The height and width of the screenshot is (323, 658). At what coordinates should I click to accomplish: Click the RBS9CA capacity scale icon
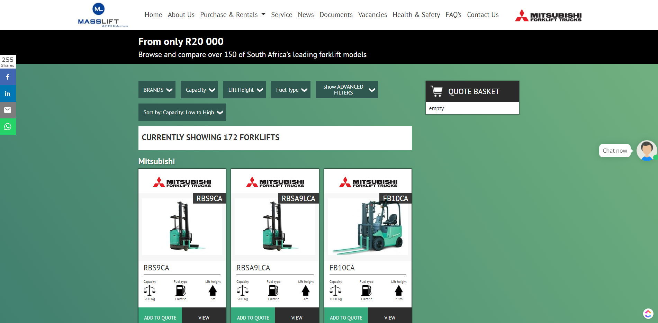point(150,290)
